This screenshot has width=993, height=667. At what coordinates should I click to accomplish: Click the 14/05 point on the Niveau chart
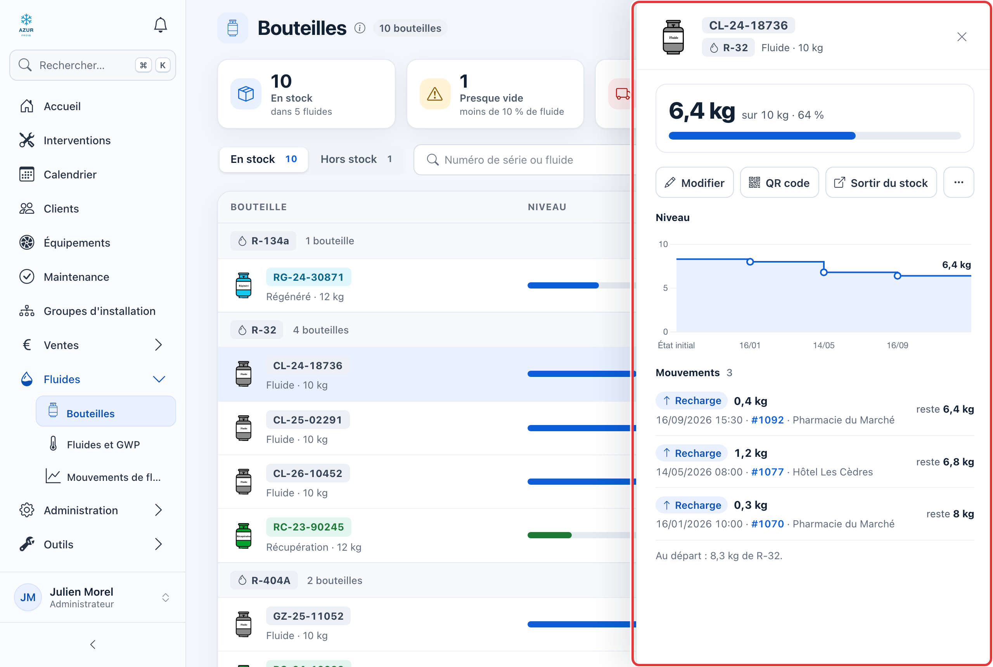[823, 272]
